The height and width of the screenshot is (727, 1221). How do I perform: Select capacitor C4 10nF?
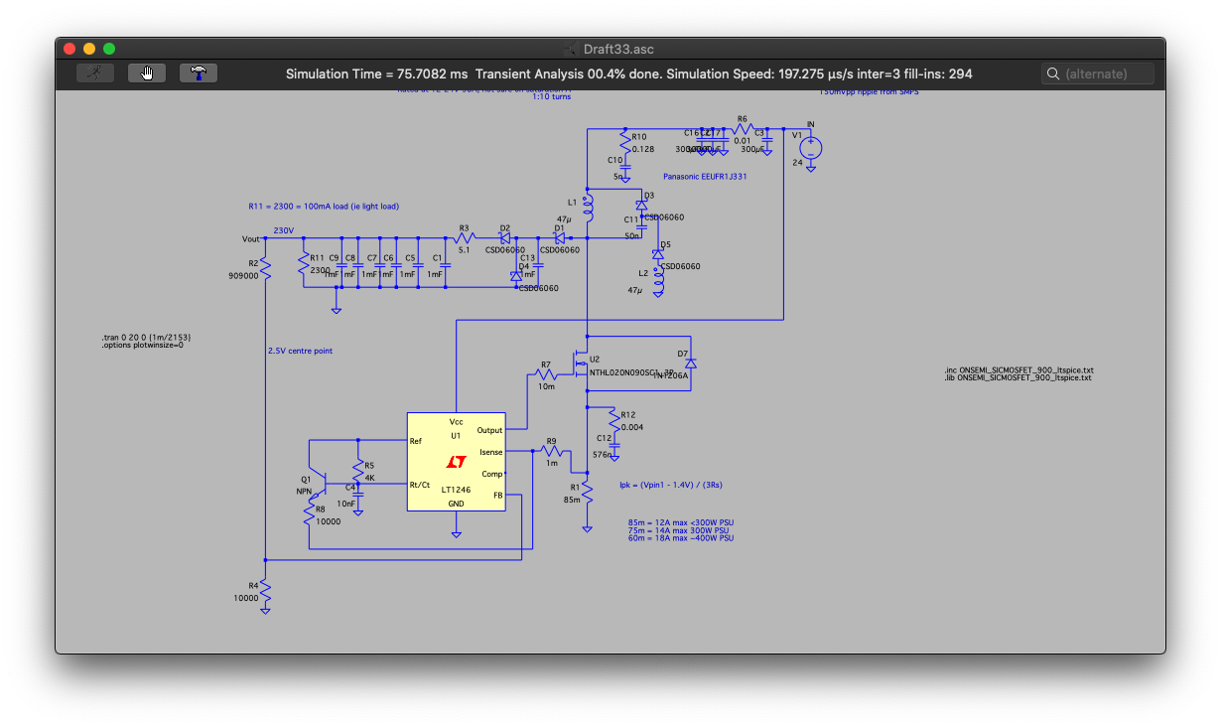tap(358, 496)
